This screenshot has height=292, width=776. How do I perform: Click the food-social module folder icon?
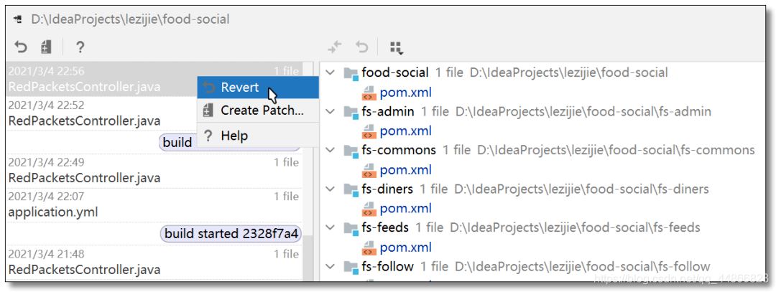coord(351,72)
